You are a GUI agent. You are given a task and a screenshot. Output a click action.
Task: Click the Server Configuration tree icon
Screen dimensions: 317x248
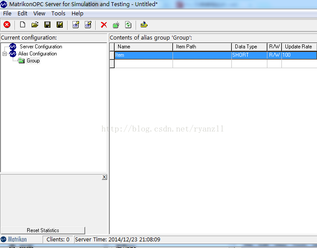point(13,47)
